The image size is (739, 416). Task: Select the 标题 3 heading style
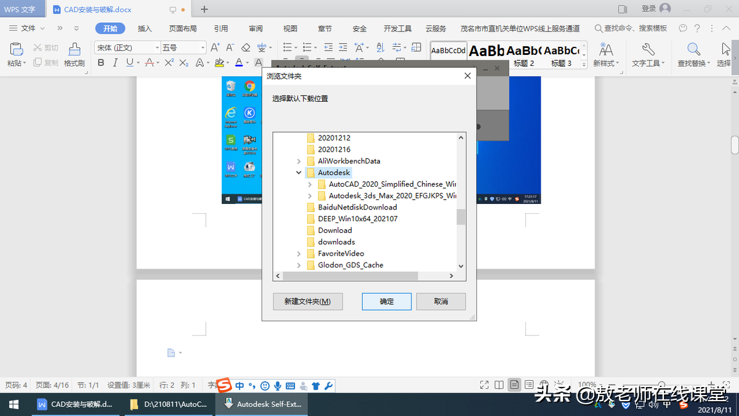click(561, 54)
